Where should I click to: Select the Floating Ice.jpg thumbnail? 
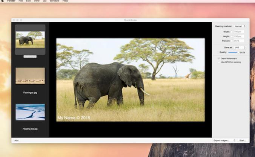click(30, 112)
